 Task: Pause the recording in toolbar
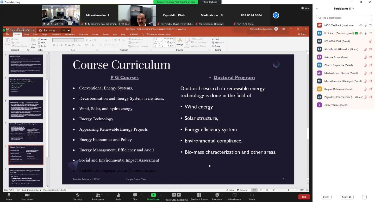[174, 195]
